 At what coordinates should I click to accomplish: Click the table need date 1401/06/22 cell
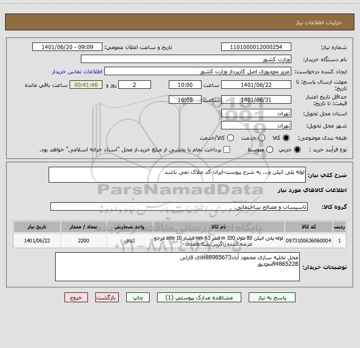pos(37,241)
